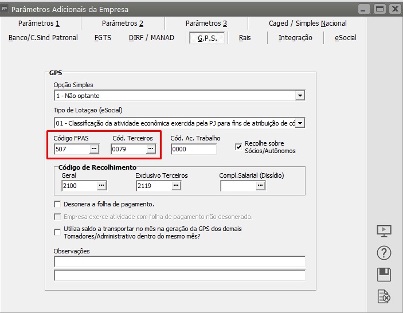Screen dimensions: 403x313
Task: Open lookup button next to Código FPAS
Action: pos(94,149)
